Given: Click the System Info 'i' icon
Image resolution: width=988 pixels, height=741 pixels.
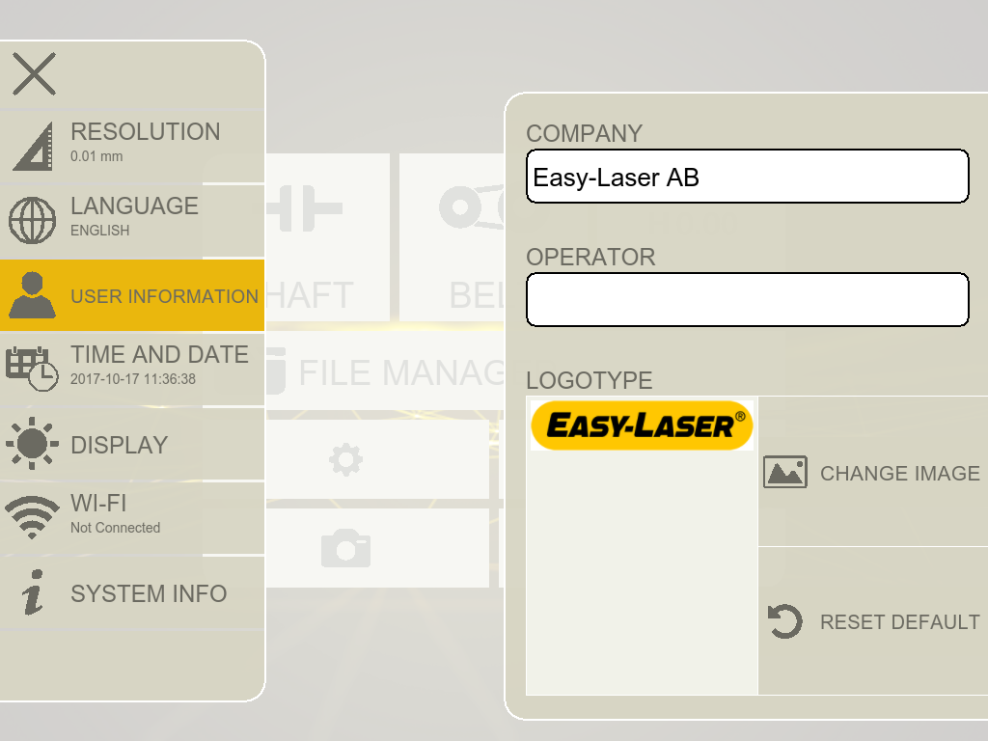Looking at the screenshot, I should (32, 592).
